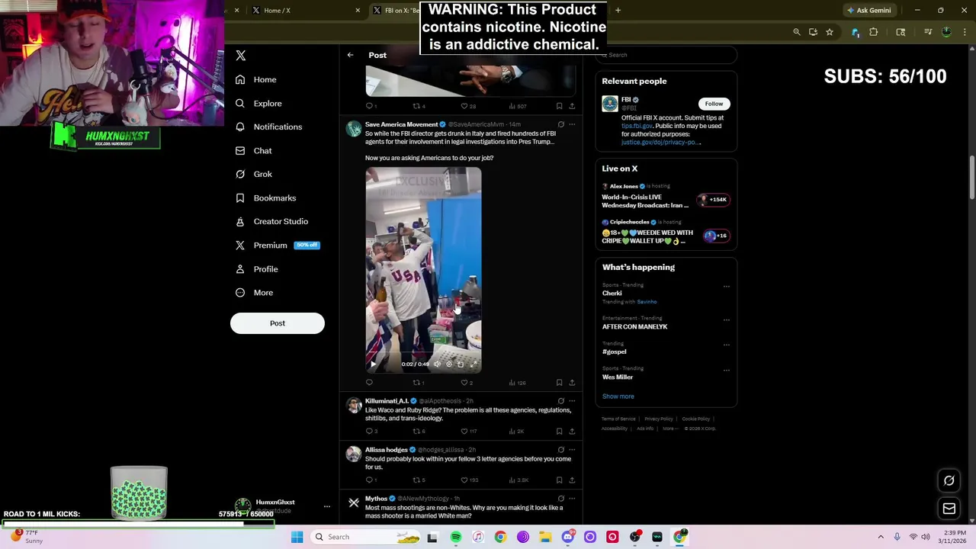976x549 pixels.
Task: Open the Chrome extensions puzzle icon
Action: click(874, 32)
